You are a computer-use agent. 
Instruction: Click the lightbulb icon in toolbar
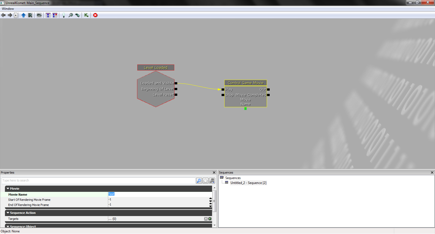coord(64,15)
